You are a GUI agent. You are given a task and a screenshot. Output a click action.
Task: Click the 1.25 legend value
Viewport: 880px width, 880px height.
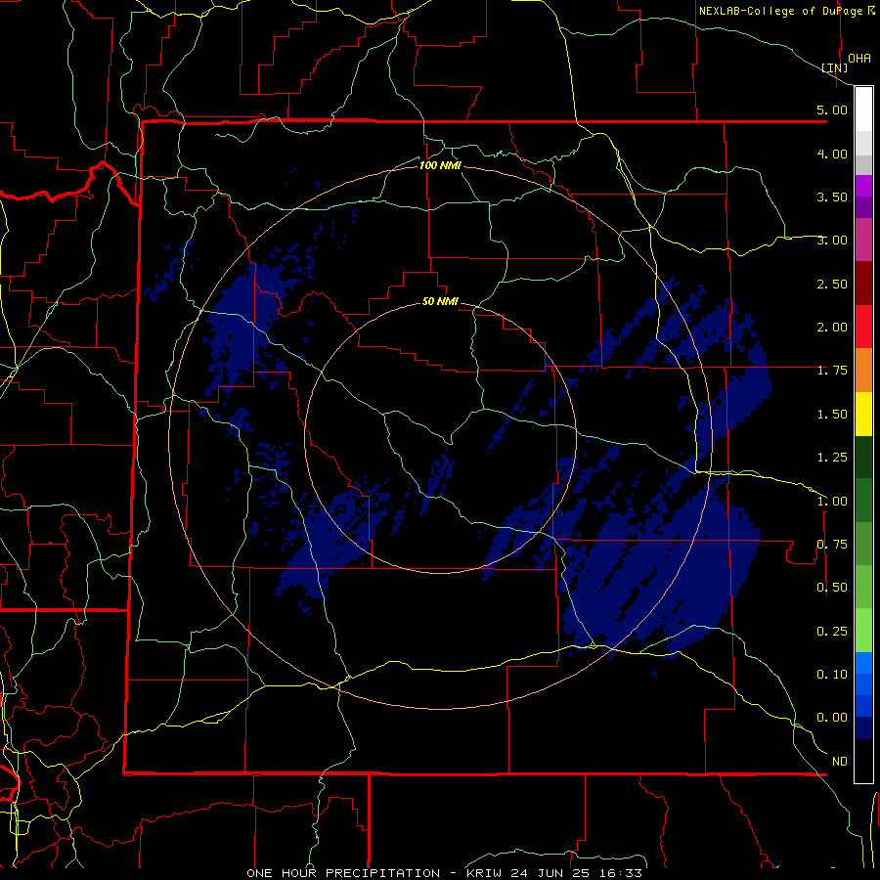pyautogui.click(x=832, y=458)
